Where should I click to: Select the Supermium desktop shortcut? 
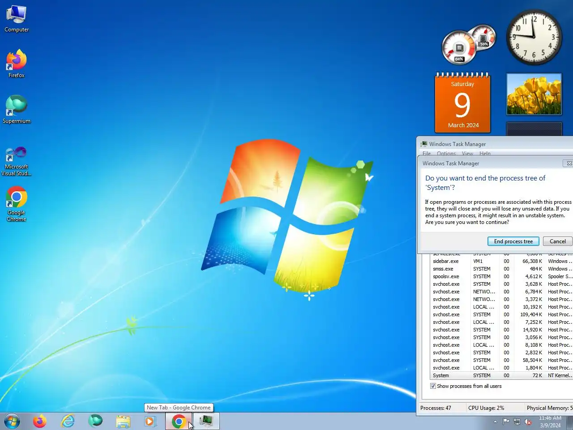[17, 109]
